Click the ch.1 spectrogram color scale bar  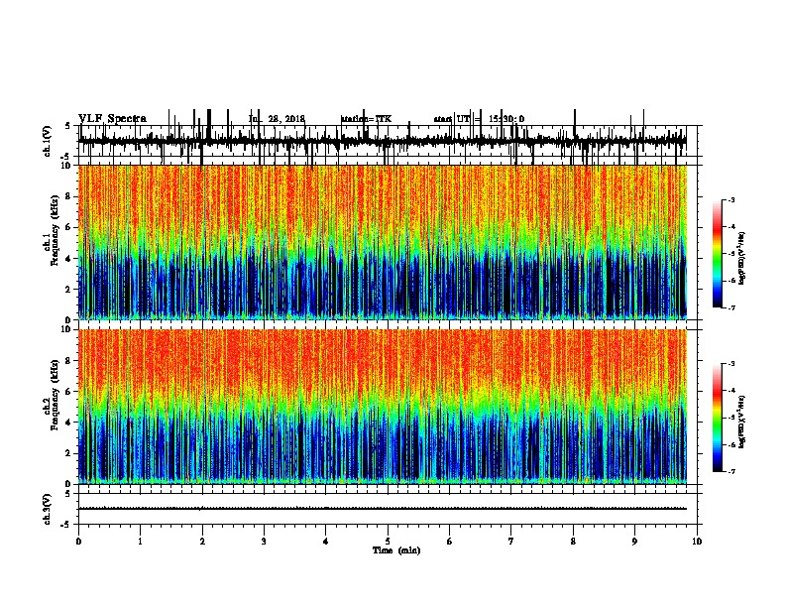point(718,254)
